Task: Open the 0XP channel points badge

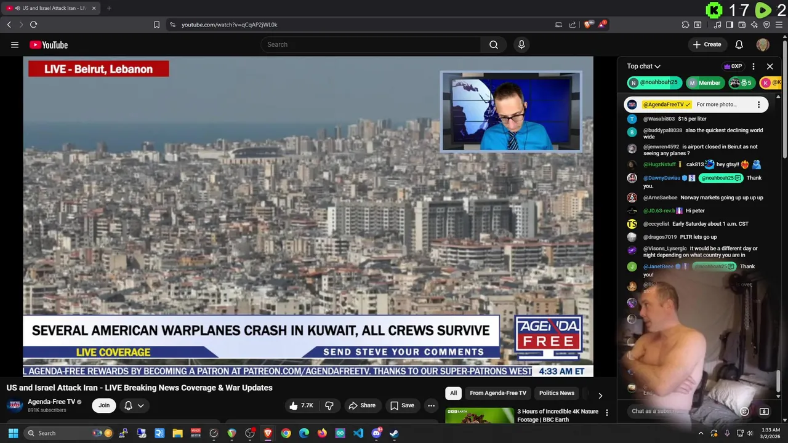Action: [x=733, y=66]
